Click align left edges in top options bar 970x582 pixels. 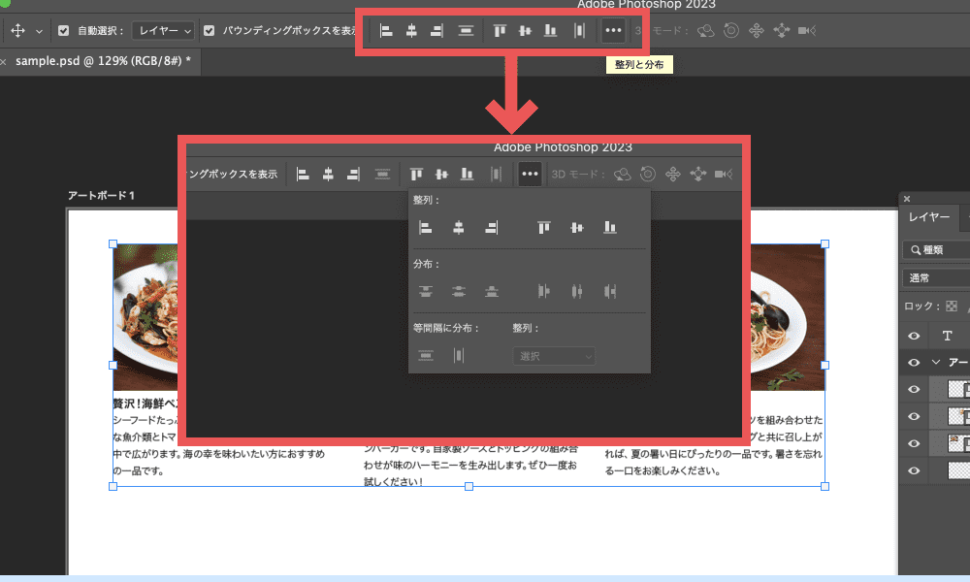386,30
